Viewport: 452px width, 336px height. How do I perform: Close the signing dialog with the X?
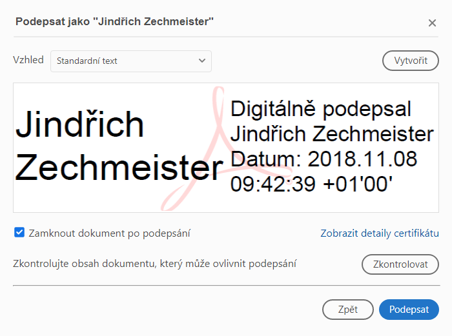(432, 23)
